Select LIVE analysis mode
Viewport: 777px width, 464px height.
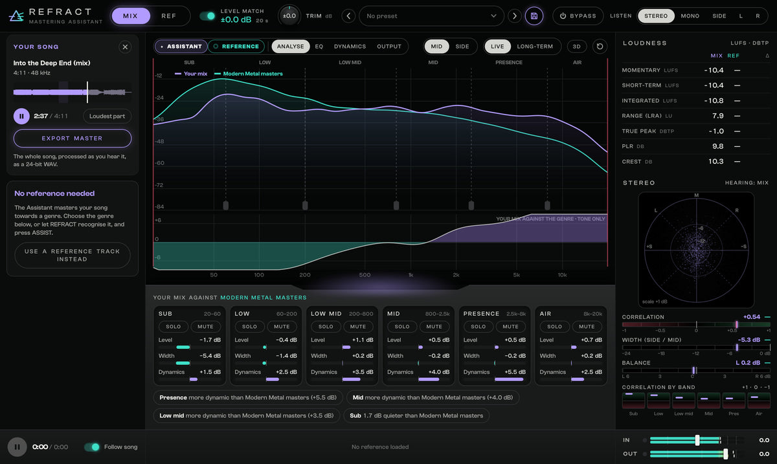(x=497, y=47)
